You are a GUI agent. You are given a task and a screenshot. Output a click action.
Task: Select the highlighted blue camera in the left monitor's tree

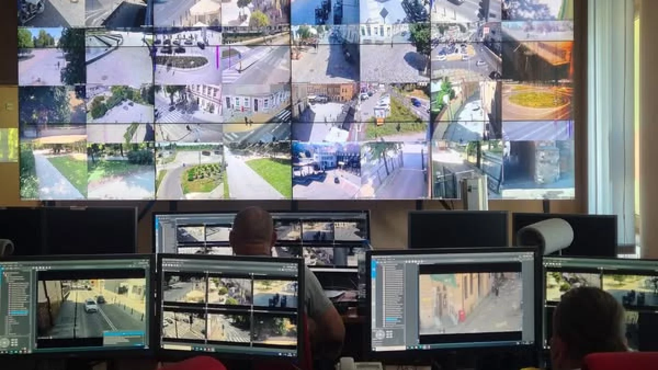[x=18, y=312]
